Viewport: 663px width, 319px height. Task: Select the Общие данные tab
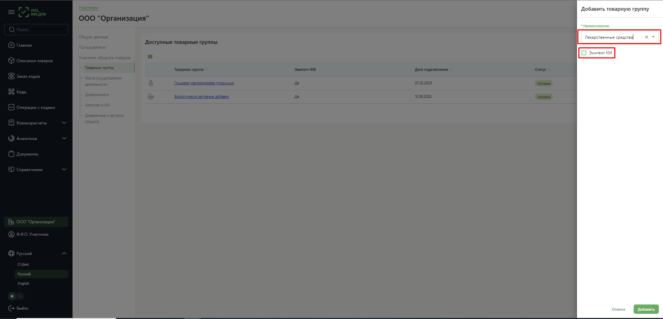(93, 37)
